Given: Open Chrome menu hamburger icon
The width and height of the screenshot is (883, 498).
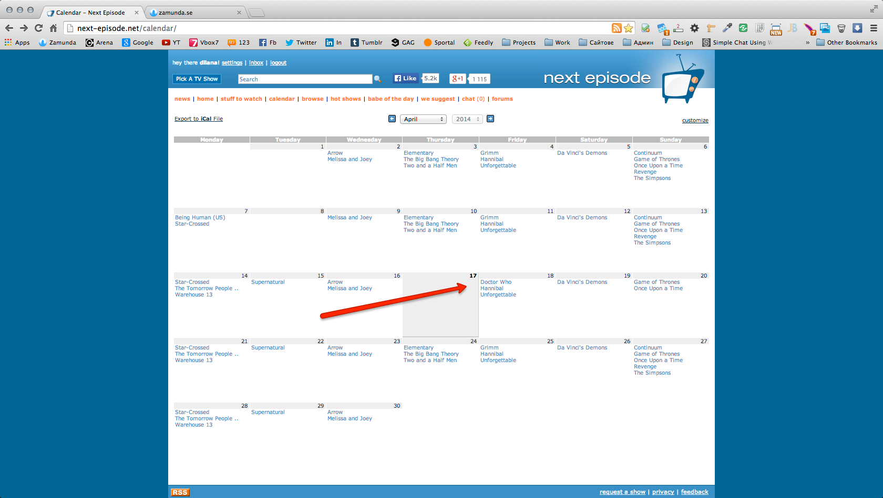Looking at the screenshot, I should pyautogui.click(x=874, y=28).
